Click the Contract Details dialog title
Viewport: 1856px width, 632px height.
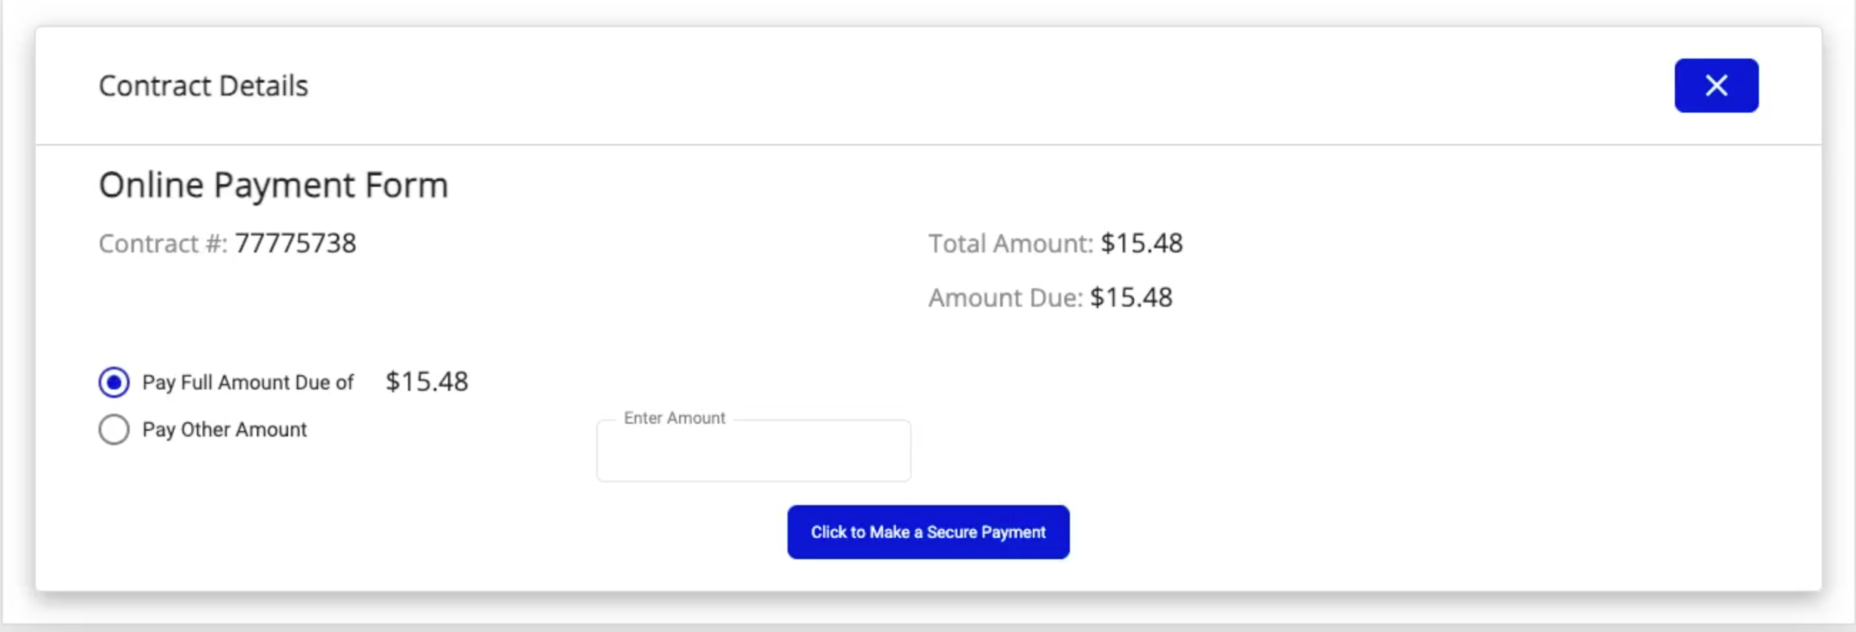point(203,86)
